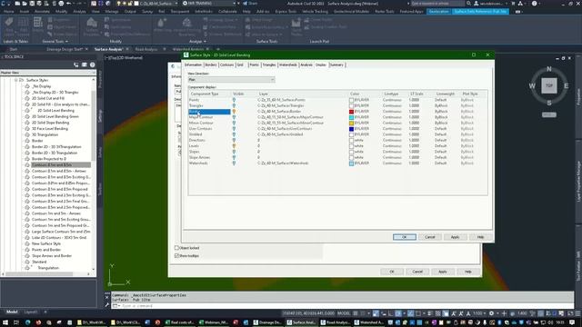Switch to the Analysis tab

306,64
